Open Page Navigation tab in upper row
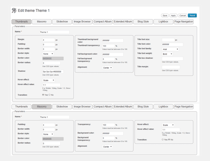This screenshot has height=161, width=210. pyautogui.click(x=184, y=22)
